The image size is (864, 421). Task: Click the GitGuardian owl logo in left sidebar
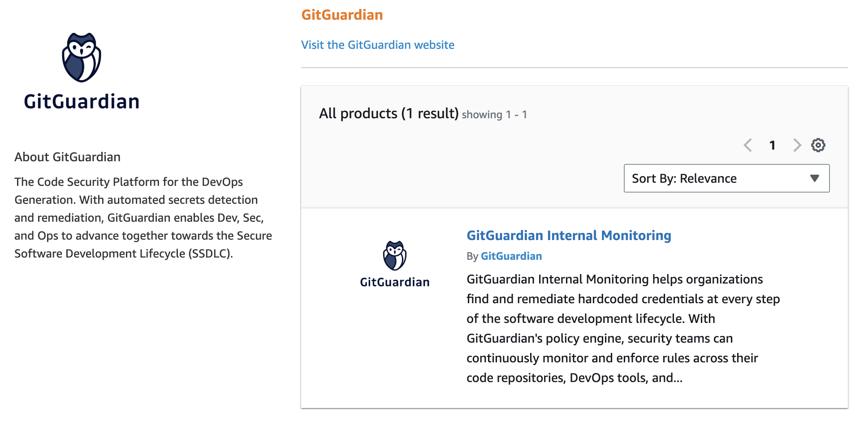(x=82, y=56)
